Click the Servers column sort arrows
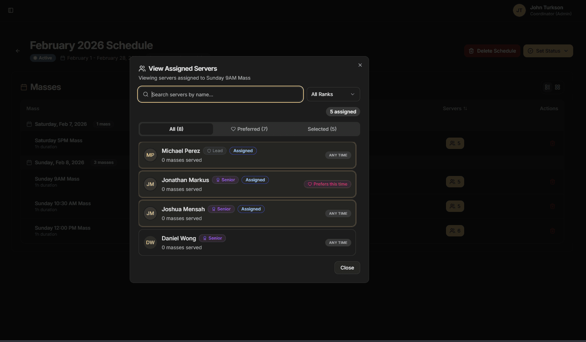This screenshot has width=586, height=342. (x=466, y=108)
